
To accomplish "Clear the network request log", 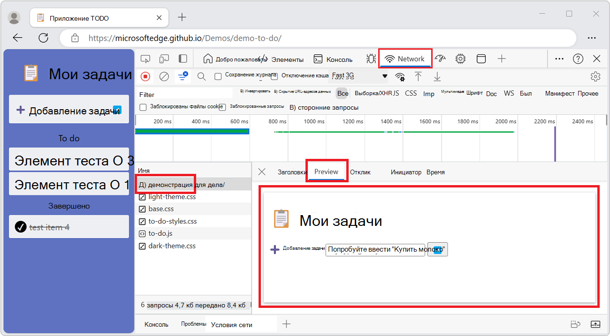I will 164,76.
